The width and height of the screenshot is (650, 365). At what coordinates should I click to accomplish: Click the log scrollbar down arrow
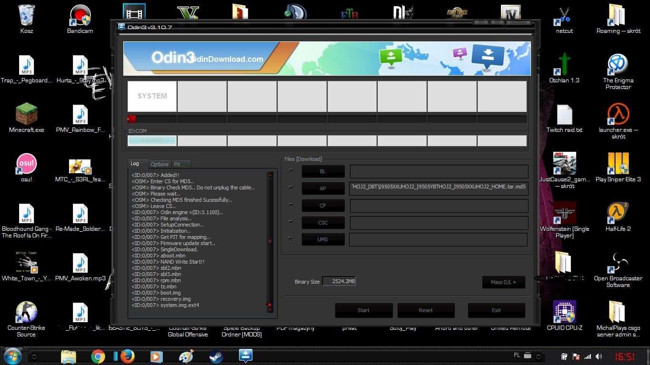[x=270, y=309]
